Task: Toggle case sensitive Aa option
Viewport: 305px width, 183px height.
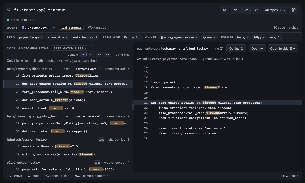Action: pyautogui.click(x=225, y=10)
